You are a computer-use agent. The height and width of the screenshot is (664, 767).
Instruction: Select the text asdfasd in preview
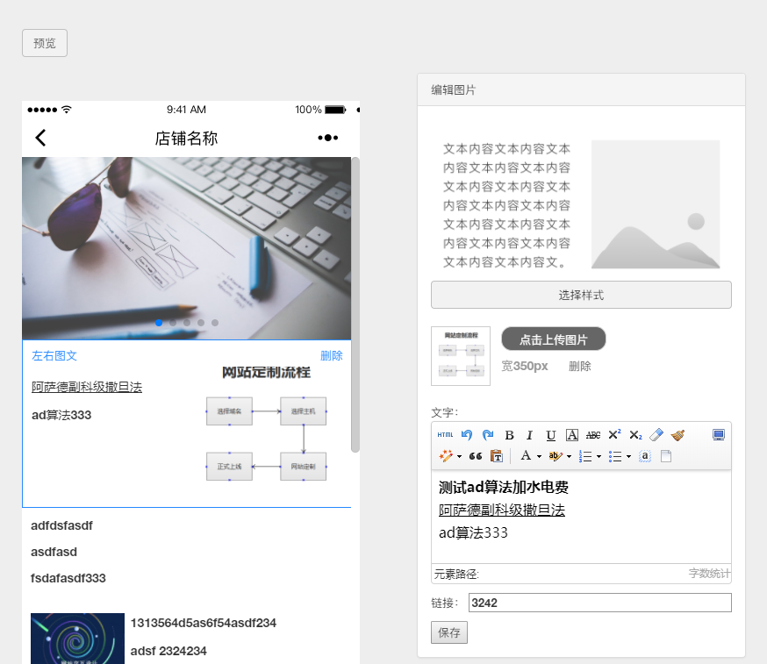tap(54, 552)
